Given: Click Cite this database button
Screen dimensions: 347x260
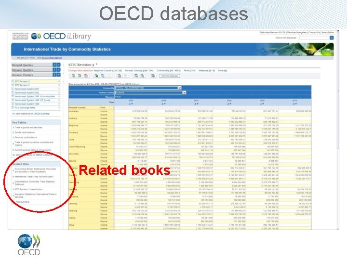Looking at the screenshot, I should coord(170,76).
